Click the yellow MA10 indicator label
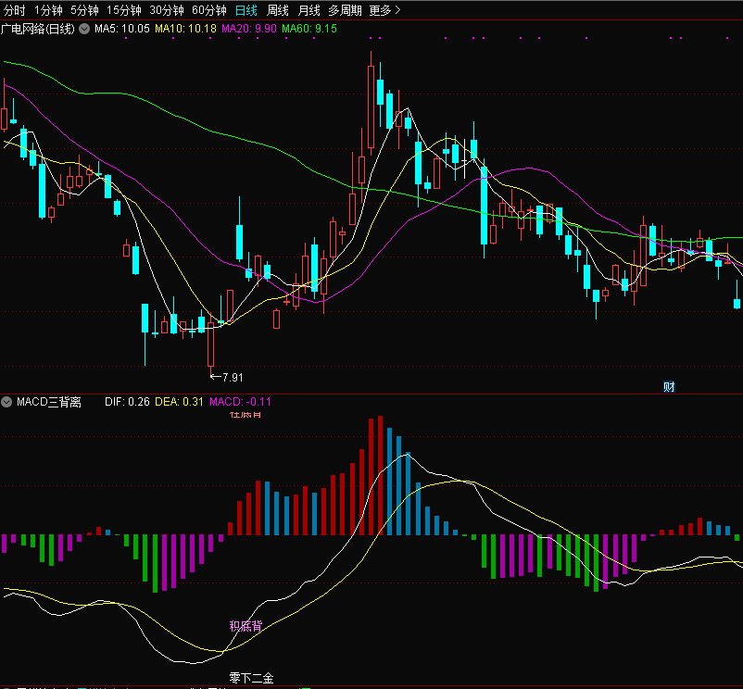 tap(185, 29)
